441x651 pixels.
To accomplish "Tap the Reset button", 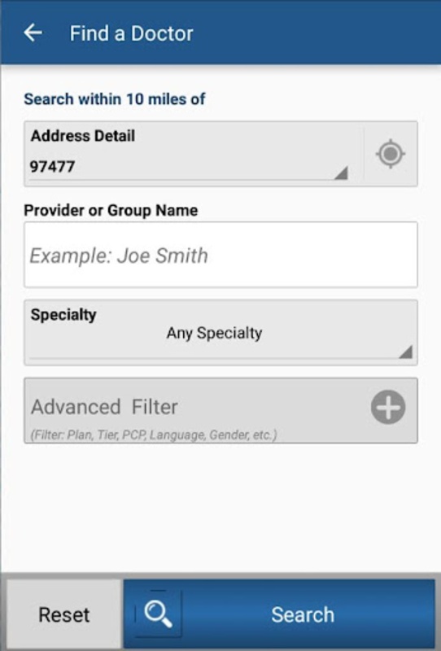I will coord(64,614).
